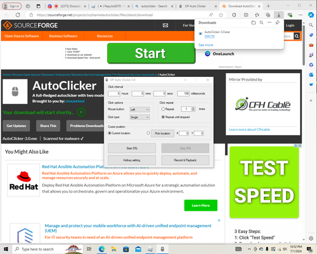The width and height of the screenshot is (317, 254).
Task: Show hidden system tray icons
Action: point(249,249)
